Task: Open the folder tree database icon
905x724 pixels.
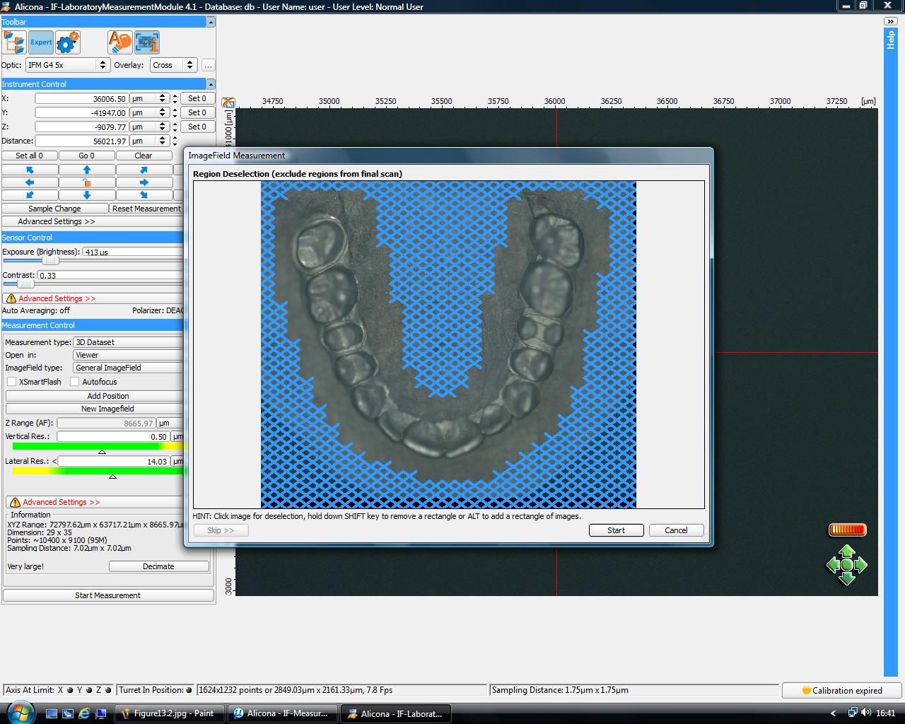Action: (14, 42)
